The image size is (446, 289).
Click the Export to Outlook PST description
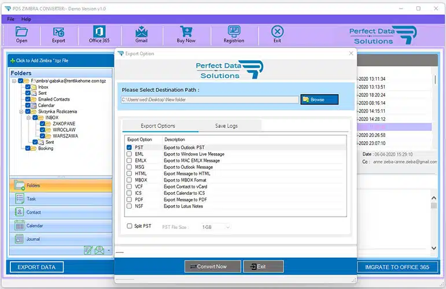[184, 147]
